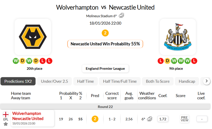Switch to the Under/Over 2.5 tab

pos(55,81)
